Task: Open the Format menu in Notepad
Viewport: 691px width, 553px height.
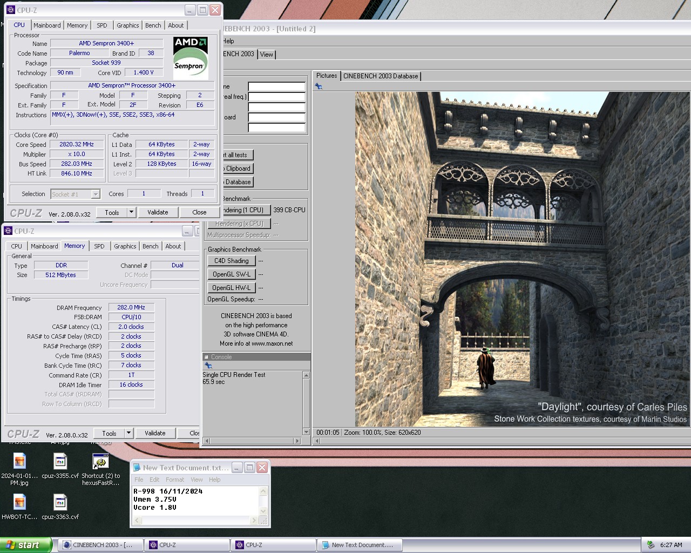Action: (175, 480)
